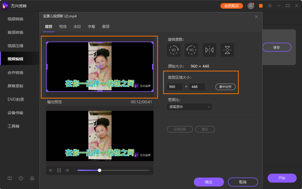Pause the preview playback

tap(59, 170)
